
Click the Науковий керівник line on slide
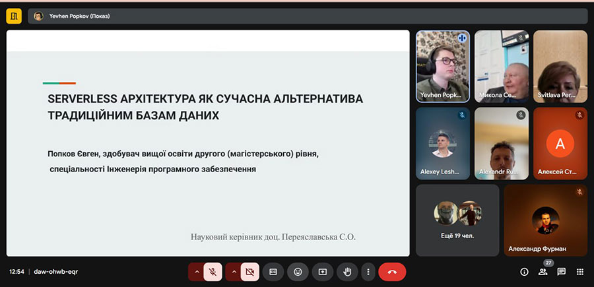273,237
